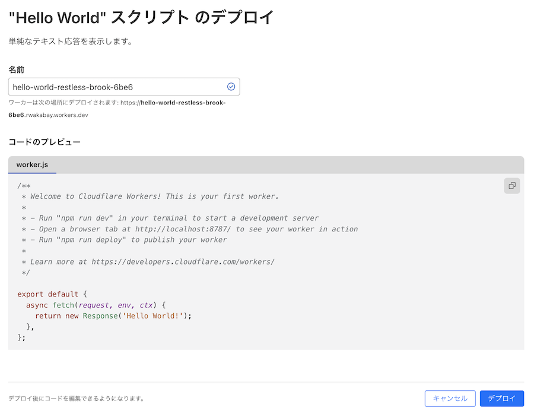534x414 pixels.
Task: Click the キャンセル button
Action: pyautogui.click(x=450, y=398)
